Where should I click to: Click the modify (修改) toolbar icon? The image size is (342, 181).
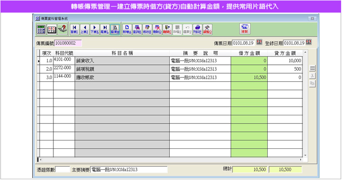pos(148,30)
